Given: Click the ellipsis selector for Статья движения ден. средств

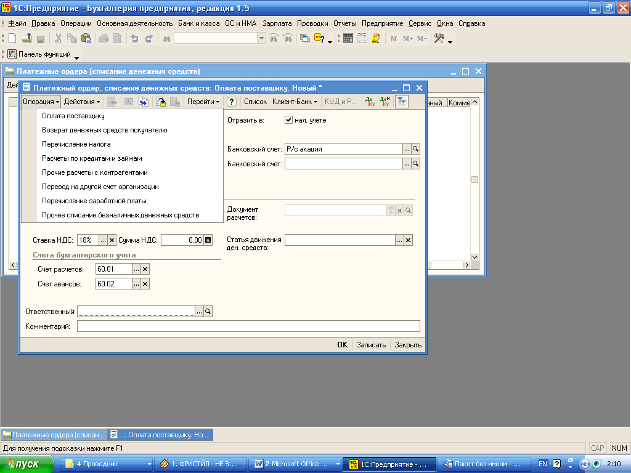Looking at the screenshot, I should coord(399,240).
